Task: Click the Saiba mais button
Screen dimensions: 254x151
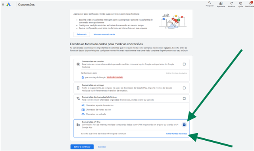Action: point(82,34)
